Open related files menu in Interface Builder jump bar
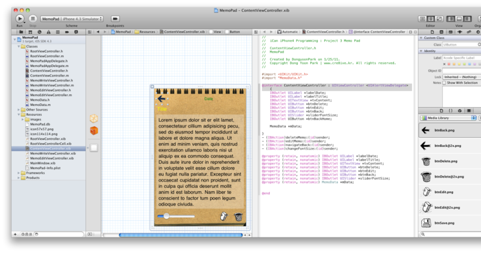Screen dimensions: 481x253 coord(90,32)
